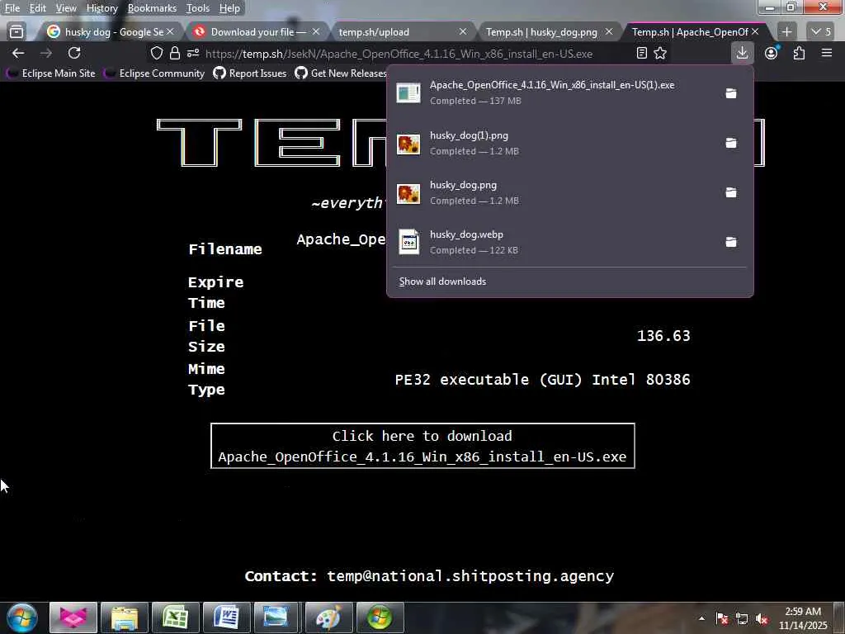845x634 pixels.
Task: Open the clock showing 2:59 AM
Action: click(x=803, y=618)
